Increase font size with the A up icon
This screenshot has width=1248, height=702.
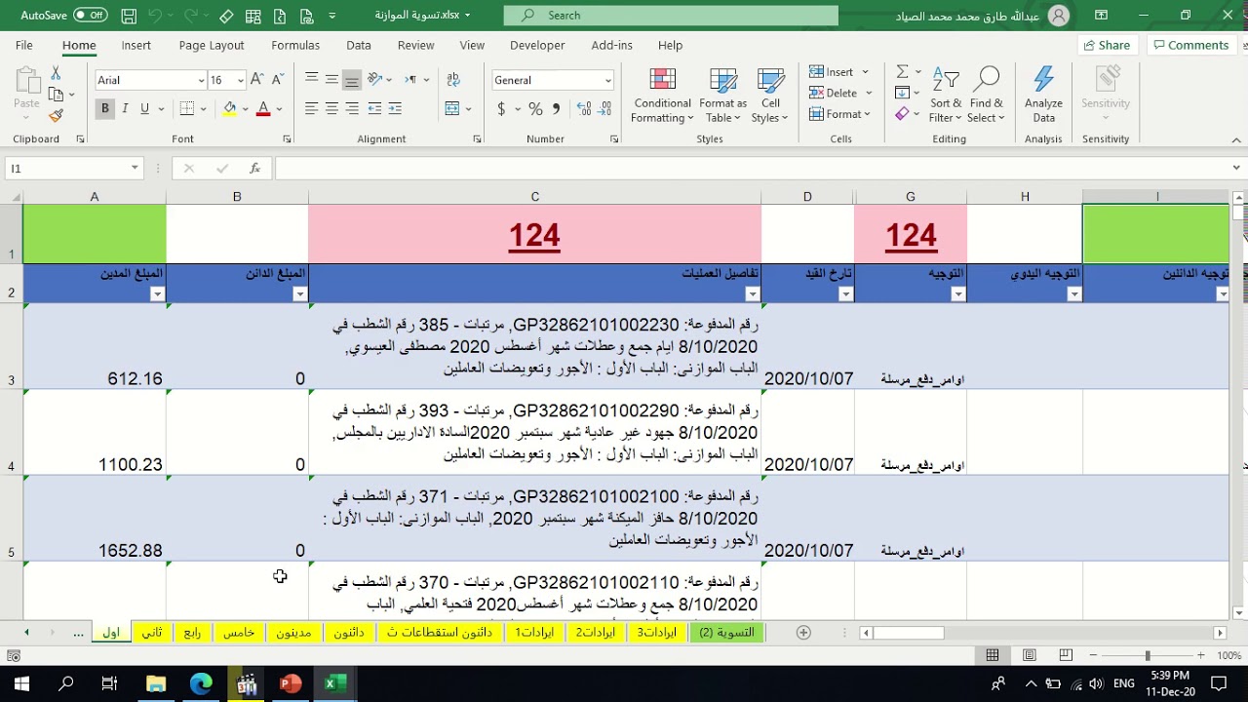pos(256,80)
